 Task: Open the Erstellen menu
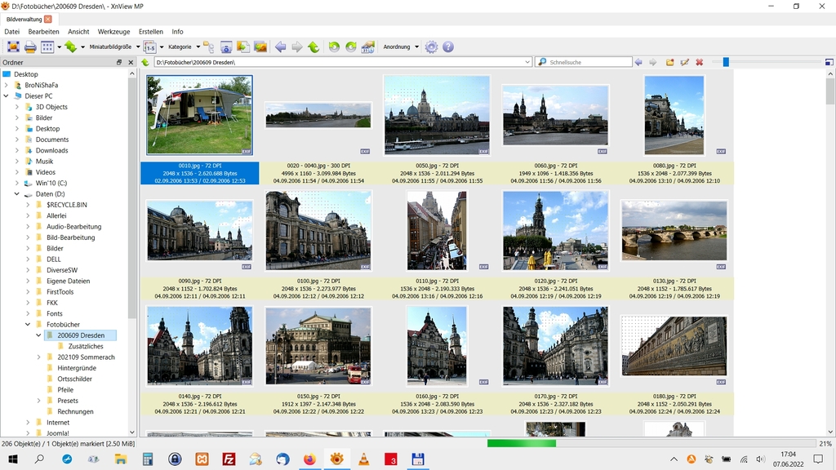pos(150,32)
